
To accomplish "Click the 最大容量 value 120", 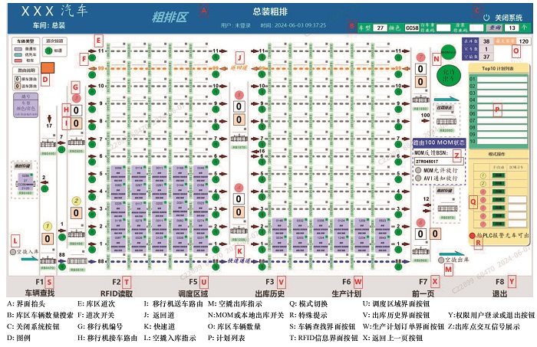I will click(x=523, y=41).
